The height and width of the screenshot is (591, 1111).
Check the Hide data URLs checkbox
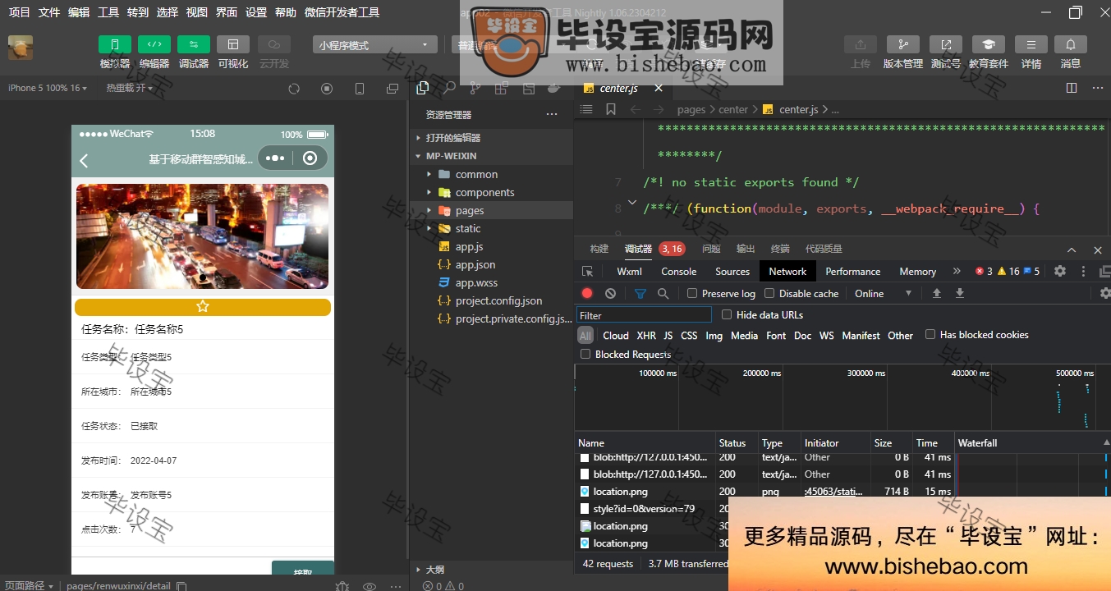click(x=727, y=314)
